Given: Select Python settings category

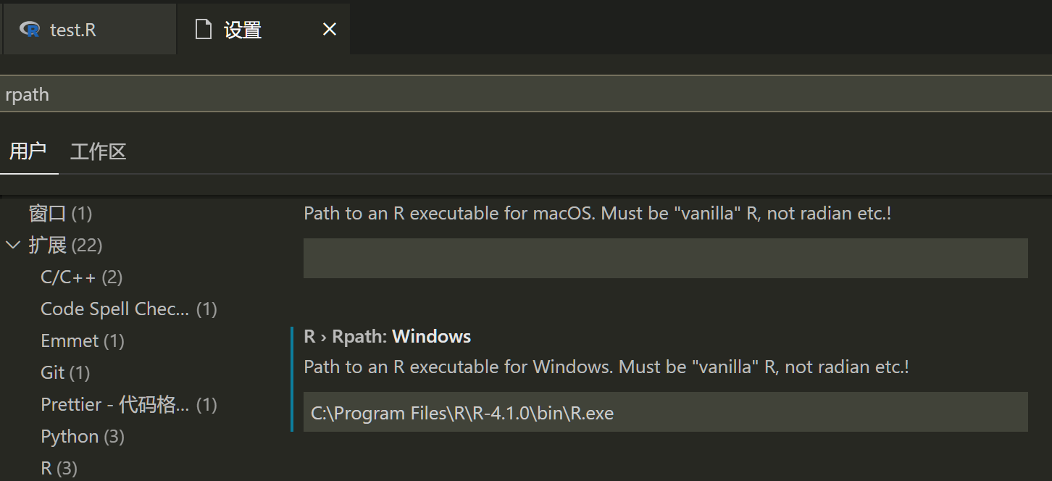Looking at the screenshot, I should 70,436.
